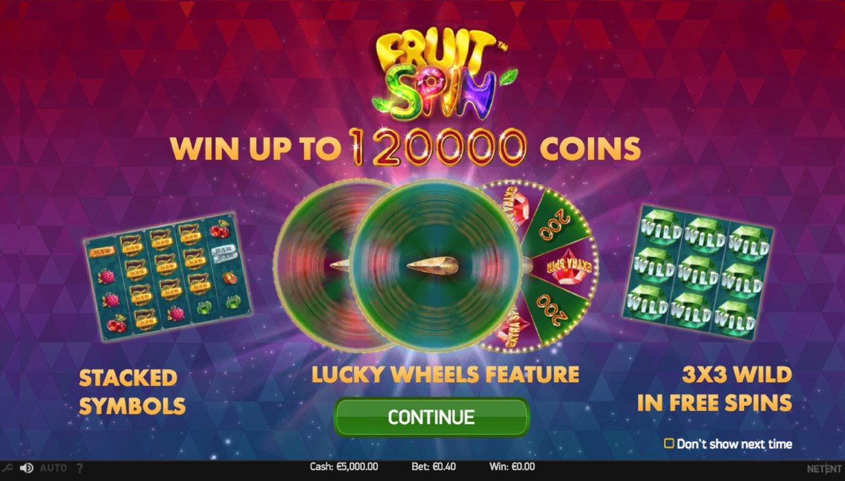Click the Lucky Wheels Feature label
This screenshot has height=481, width=845.
445,375
